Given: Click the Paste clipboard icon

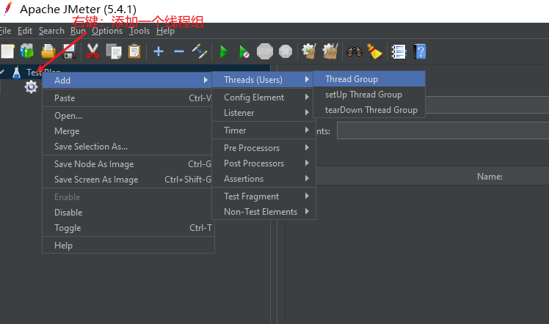Looking at the screenshot, I should click(x=134, y=51).
